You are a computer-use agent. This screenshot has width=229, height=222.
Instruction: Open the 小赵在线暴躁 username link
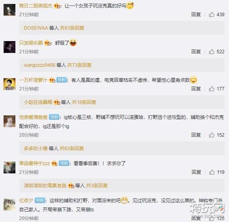38,102
